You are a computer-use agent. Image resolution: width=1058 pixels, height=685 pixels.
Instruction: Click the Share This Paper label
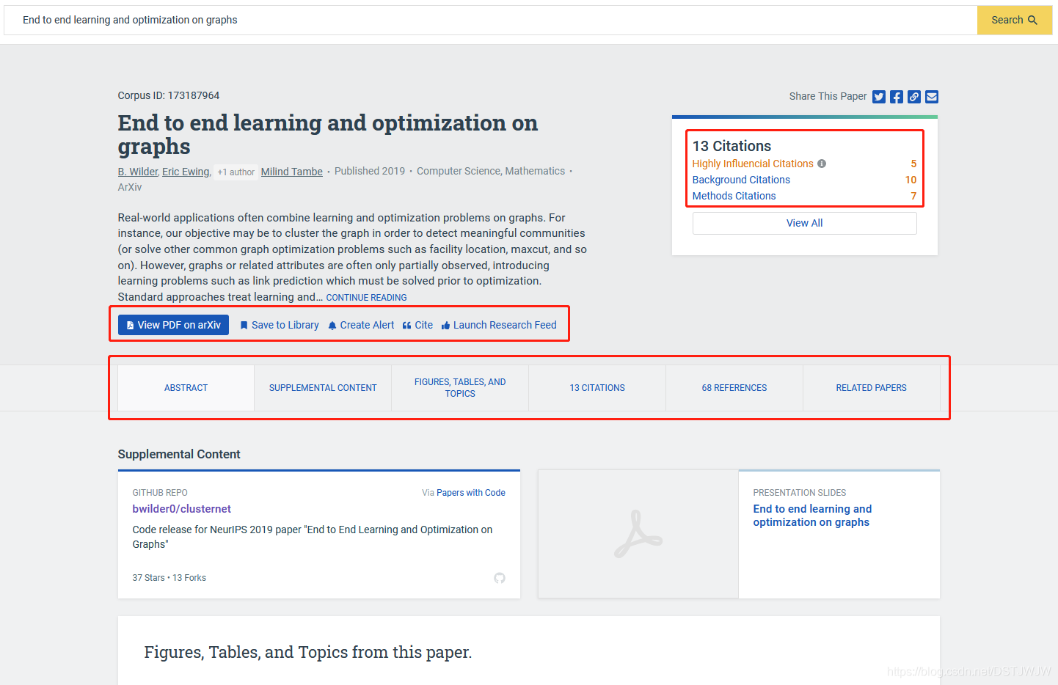828,96
